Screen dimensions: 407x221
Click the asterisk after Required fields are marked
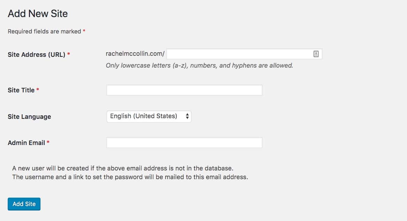click(x=84, y=31)
